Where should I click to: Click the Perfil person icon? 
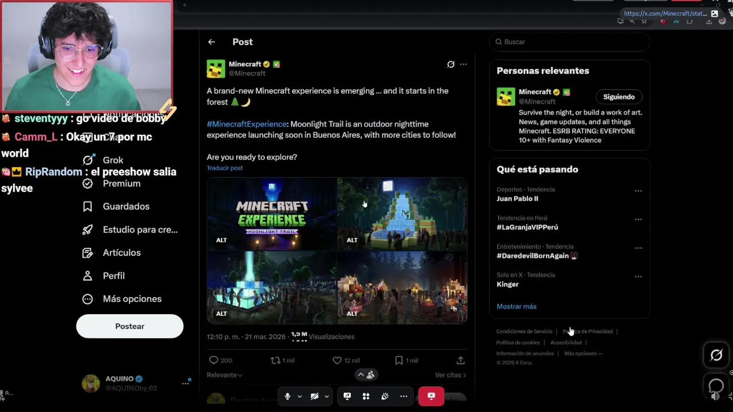point(88,276)
